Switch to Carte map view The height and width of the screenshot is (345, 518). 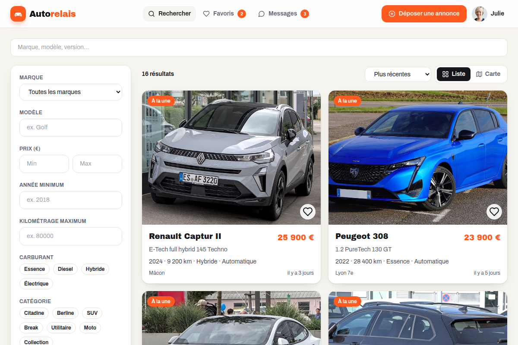[488, 74]
